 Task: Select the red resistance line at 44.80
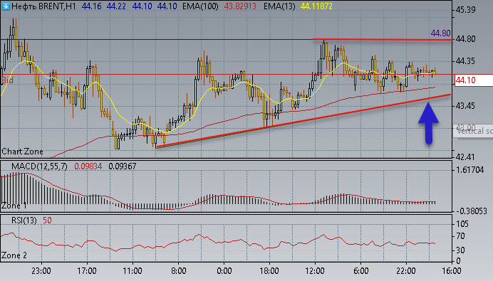coord(383,40)
